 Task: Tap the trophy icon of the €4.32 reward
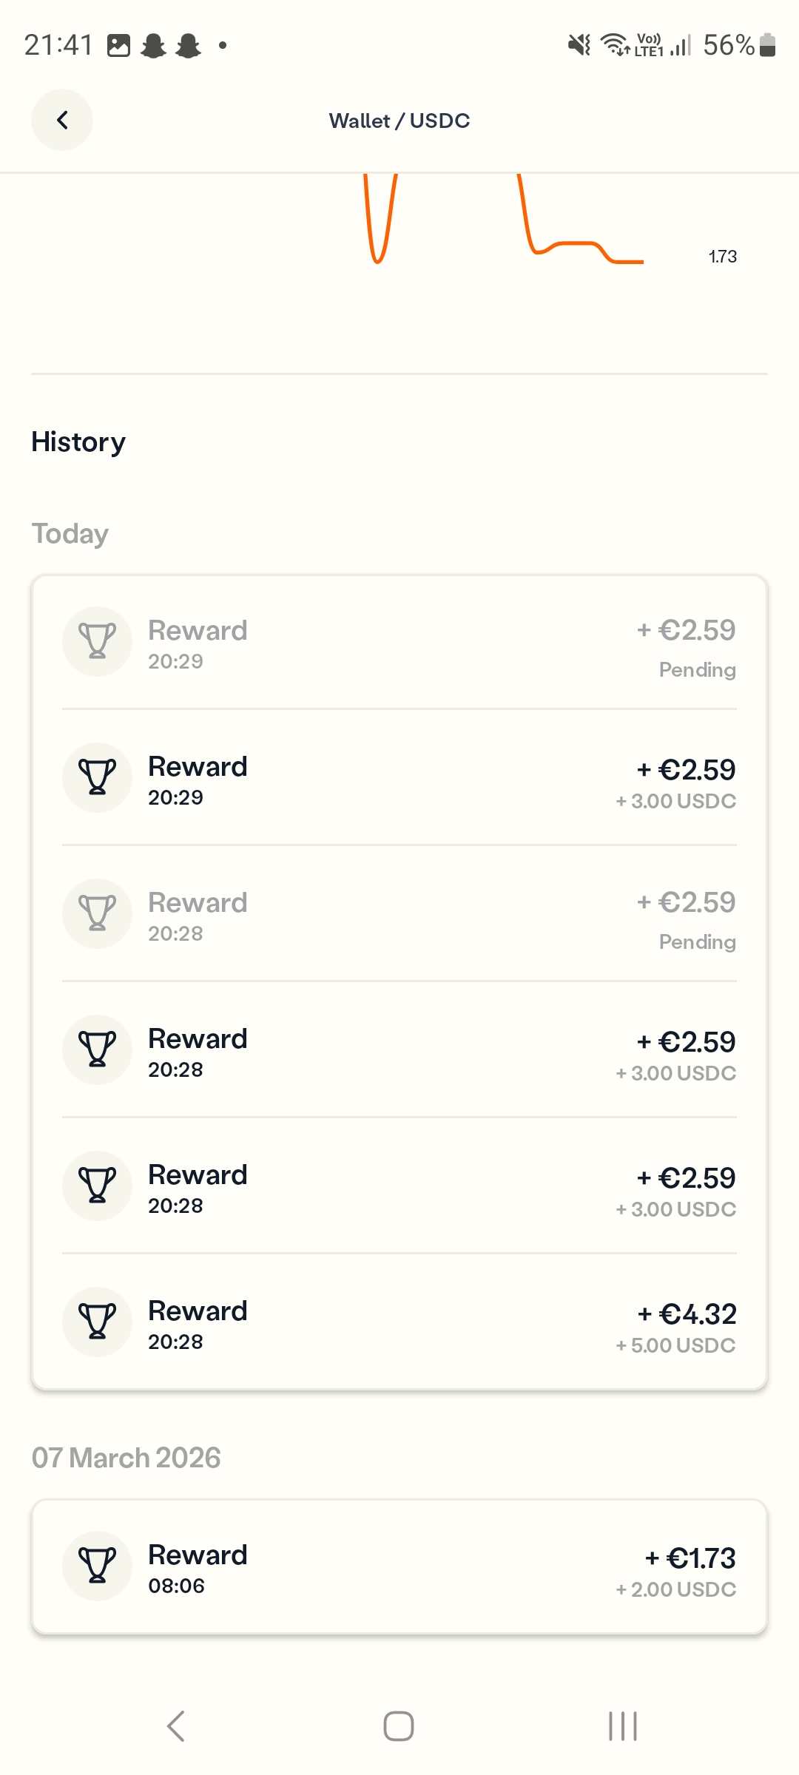coord(97,1322)
